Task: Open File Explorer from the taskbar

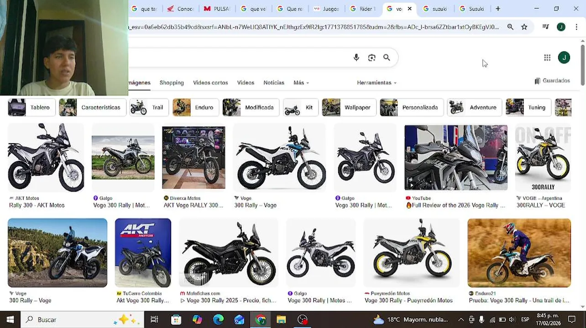Action: tap(281, 320)
